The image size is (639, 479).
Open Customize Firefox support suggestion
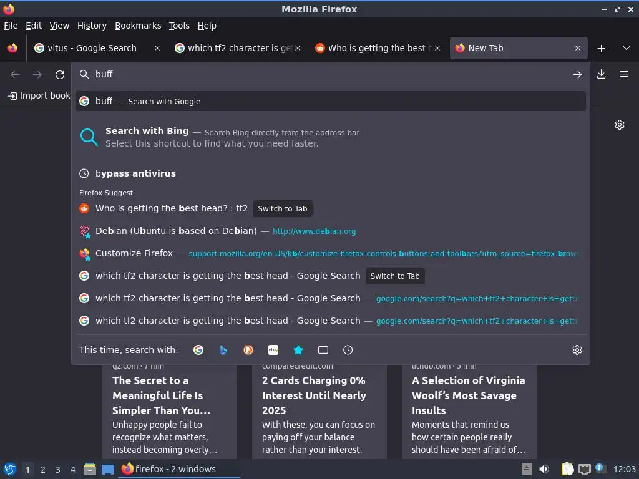point(331,253)
